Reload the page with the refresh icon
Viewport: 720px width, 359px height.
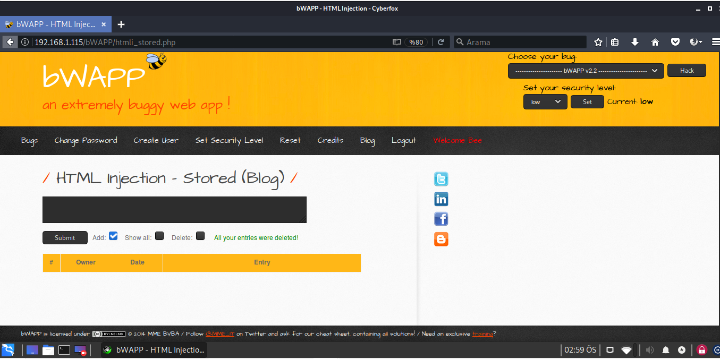pos(441,42)
